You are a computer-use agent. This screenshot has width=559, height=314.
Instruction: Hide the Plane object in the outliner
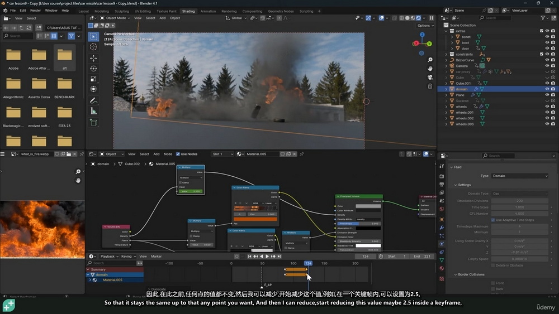(547, 95)
